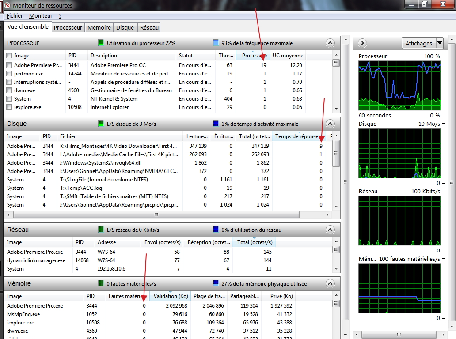Check the iexplore.exe process checkbox
This screenshot has height=339, width=456.
tap(9, 107)
